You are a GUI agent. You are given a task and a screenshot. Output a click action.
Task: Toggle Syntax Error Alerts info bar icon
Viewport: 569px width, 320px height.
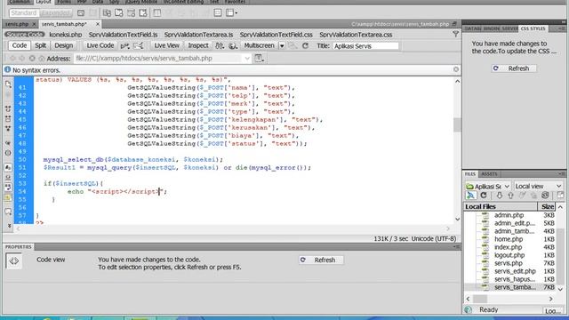8,197
